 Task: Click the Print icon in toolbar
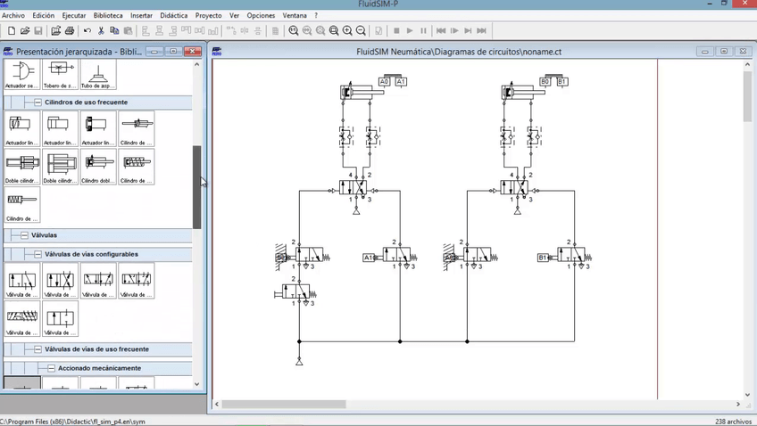pyautogui.click(x=70, y=31)
